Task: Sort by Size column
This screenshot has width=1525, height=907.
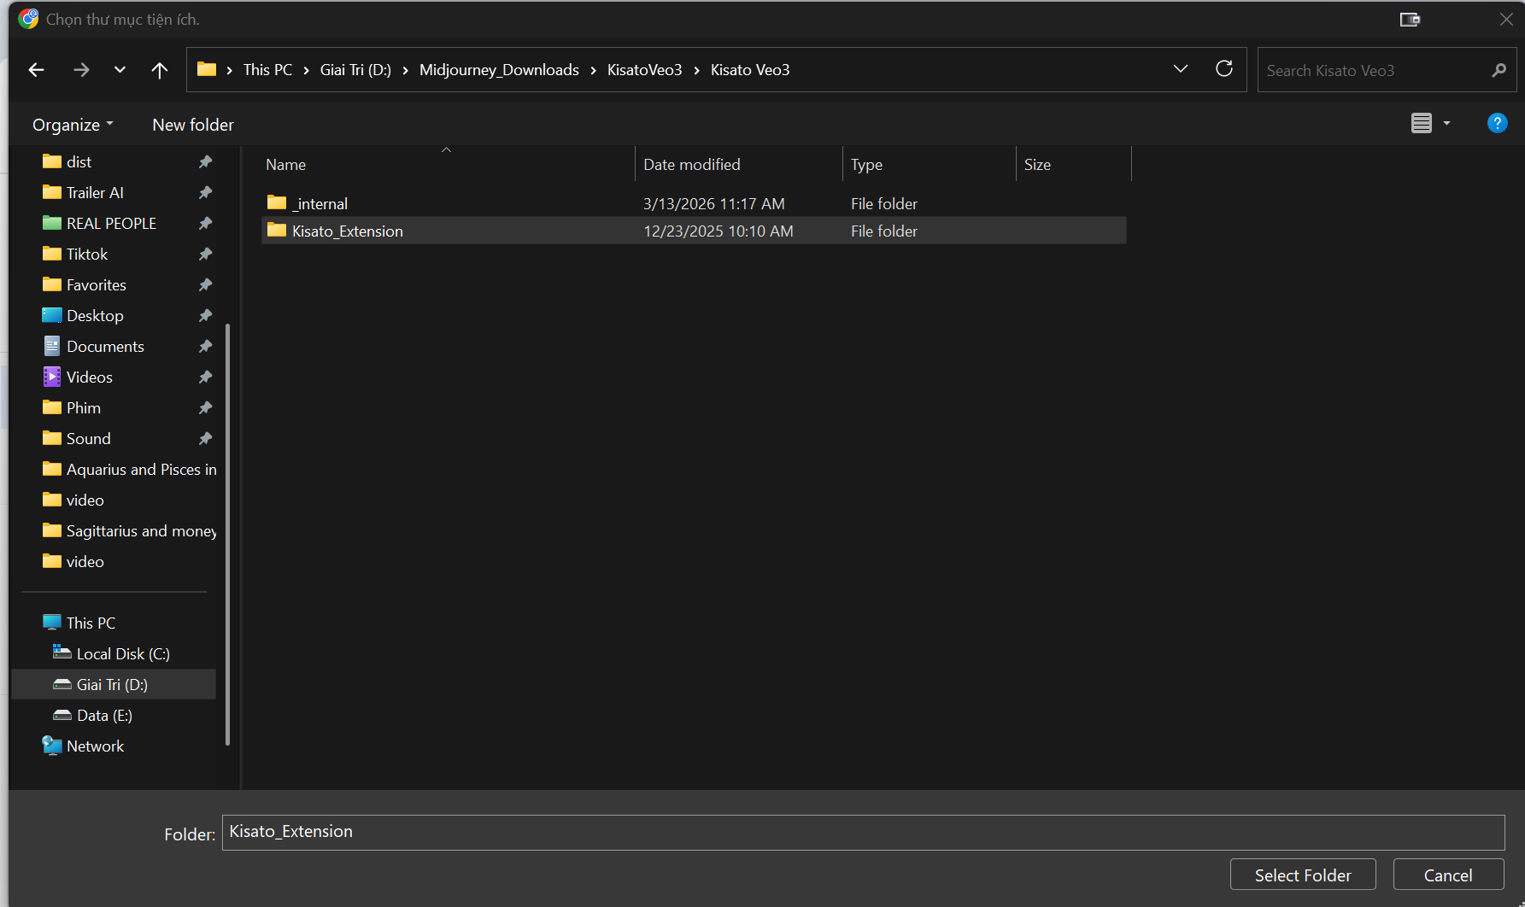Action: pyautogui.click(x=1074, y=164)
